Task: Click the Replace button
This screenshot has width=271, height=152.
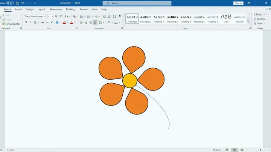Action: 259,19
